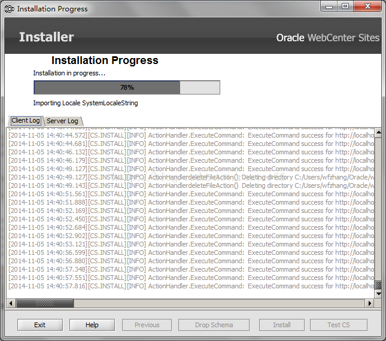386x341 pixels.
Task: Click the 78% installation progress bar
Action: click(127, 87)
